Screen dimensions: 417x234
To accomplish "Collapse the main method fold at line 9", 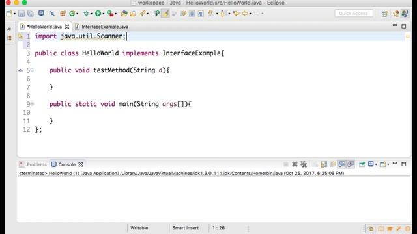I will pos(32,104).
